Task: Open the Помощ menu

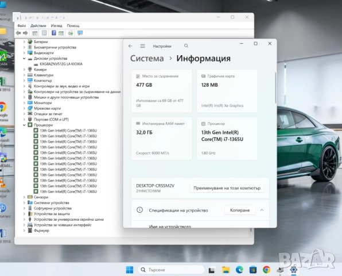Action: tap(73, 26)
